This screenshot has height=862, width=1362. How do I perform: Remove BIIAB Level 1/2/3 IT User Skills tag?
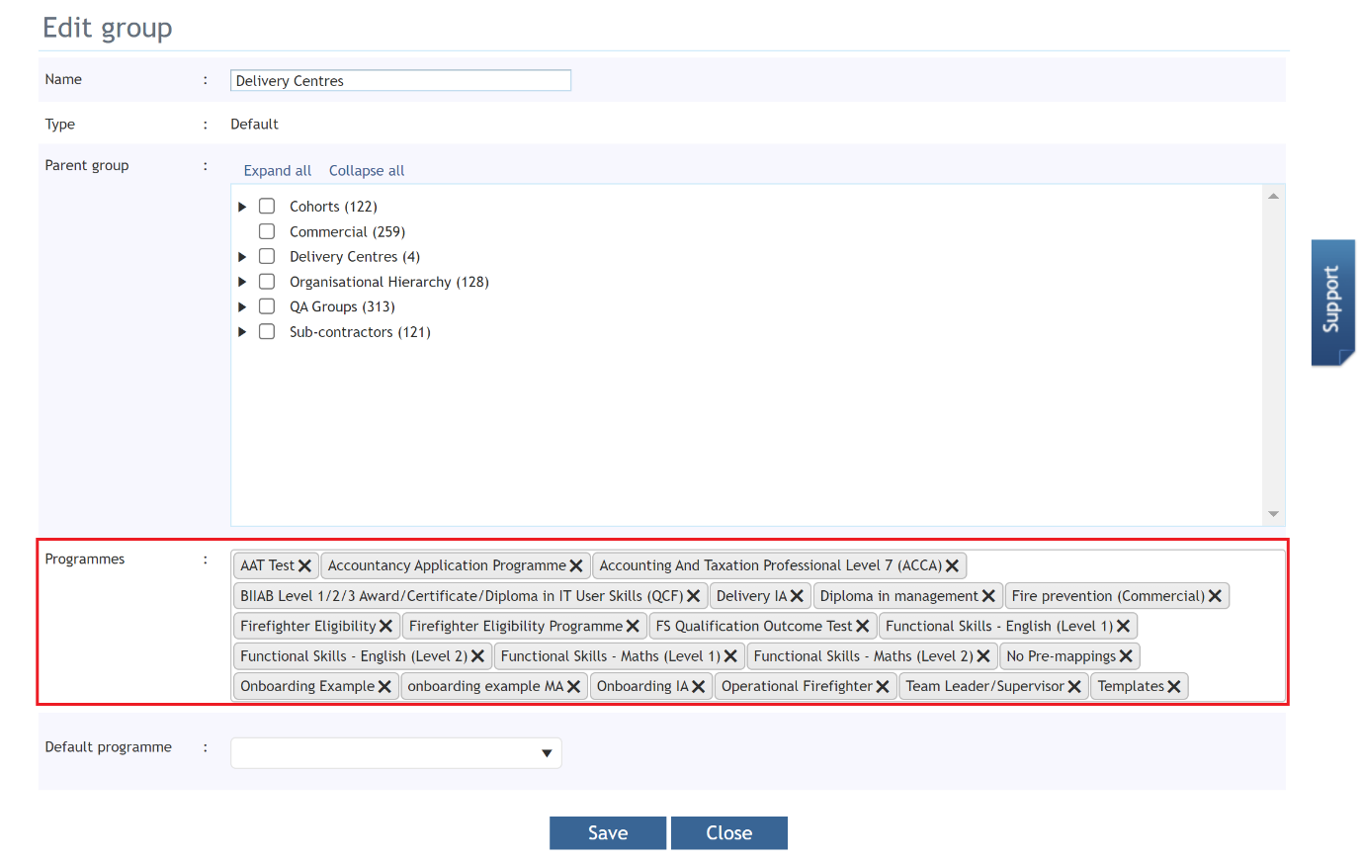click(x=694, y=596)
